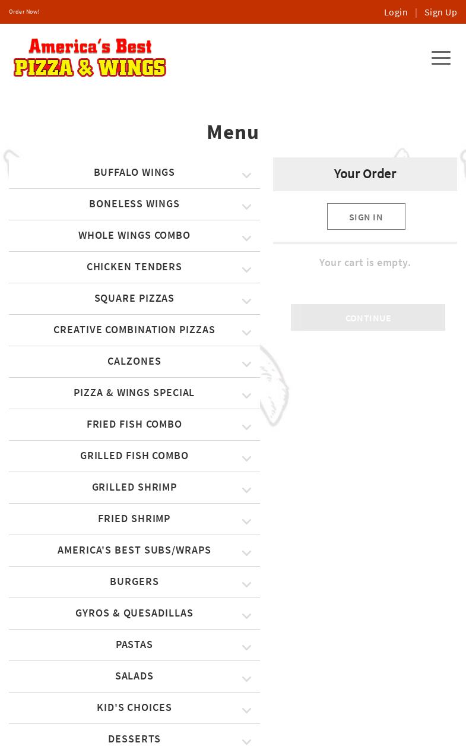Open the Sign Up page
The image size is (466, 746).
tap(440, 12)
